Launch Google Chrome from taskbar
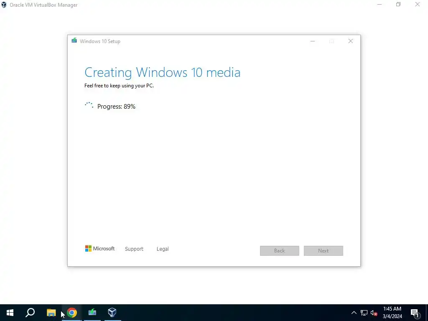Image resolution: width=428 pixels, height=321 pixels. pyautogui.click(x=72, y=313)
